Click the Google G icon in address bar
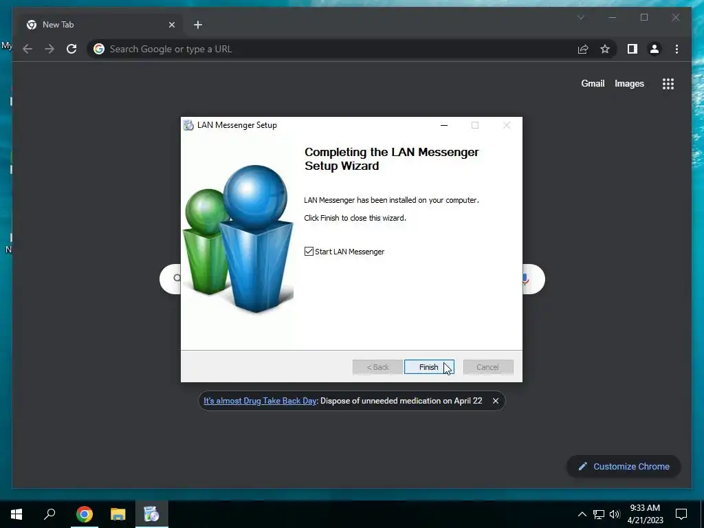This screenshot has width=704, height=528. click(x=99, y=49)
